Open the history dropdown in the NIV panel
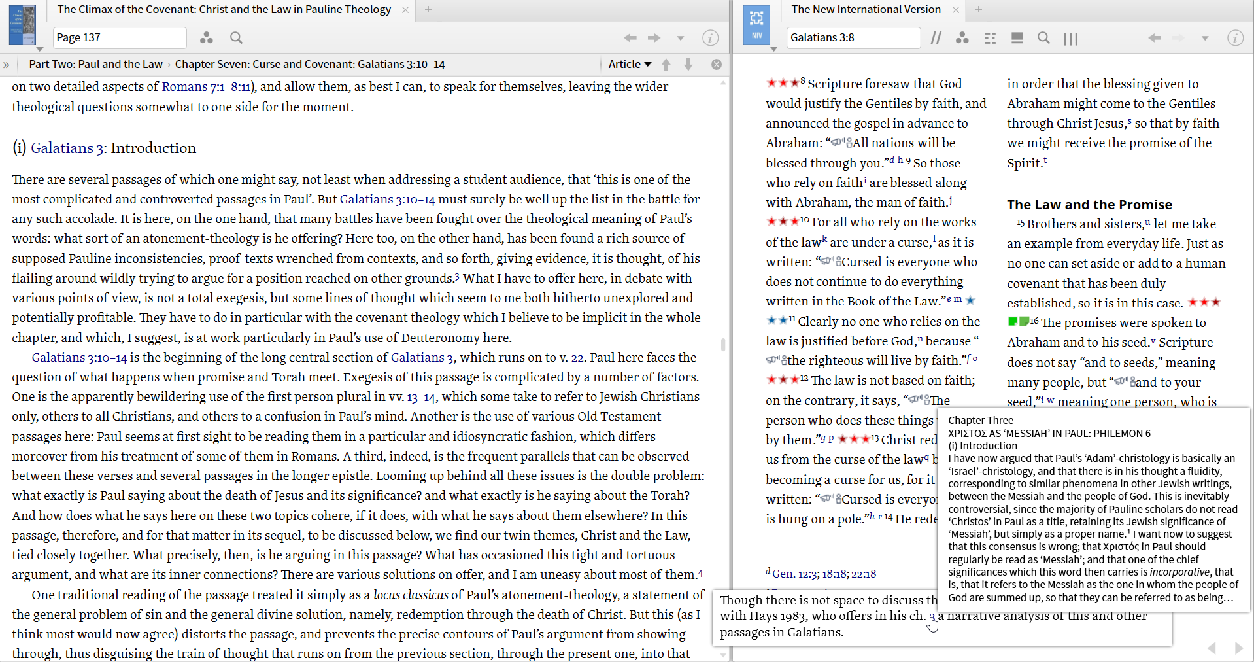This screenshot has width=1254, height=662. pos(1205,38)
